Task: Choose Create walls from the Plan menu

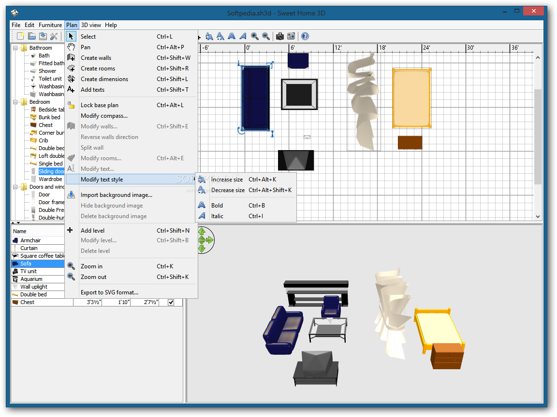Action: (x=96, y=58)
